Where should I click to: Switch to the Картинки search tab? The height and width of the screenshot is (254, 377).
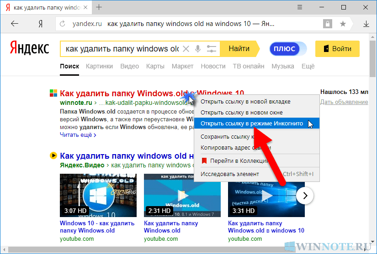(99, 66)
